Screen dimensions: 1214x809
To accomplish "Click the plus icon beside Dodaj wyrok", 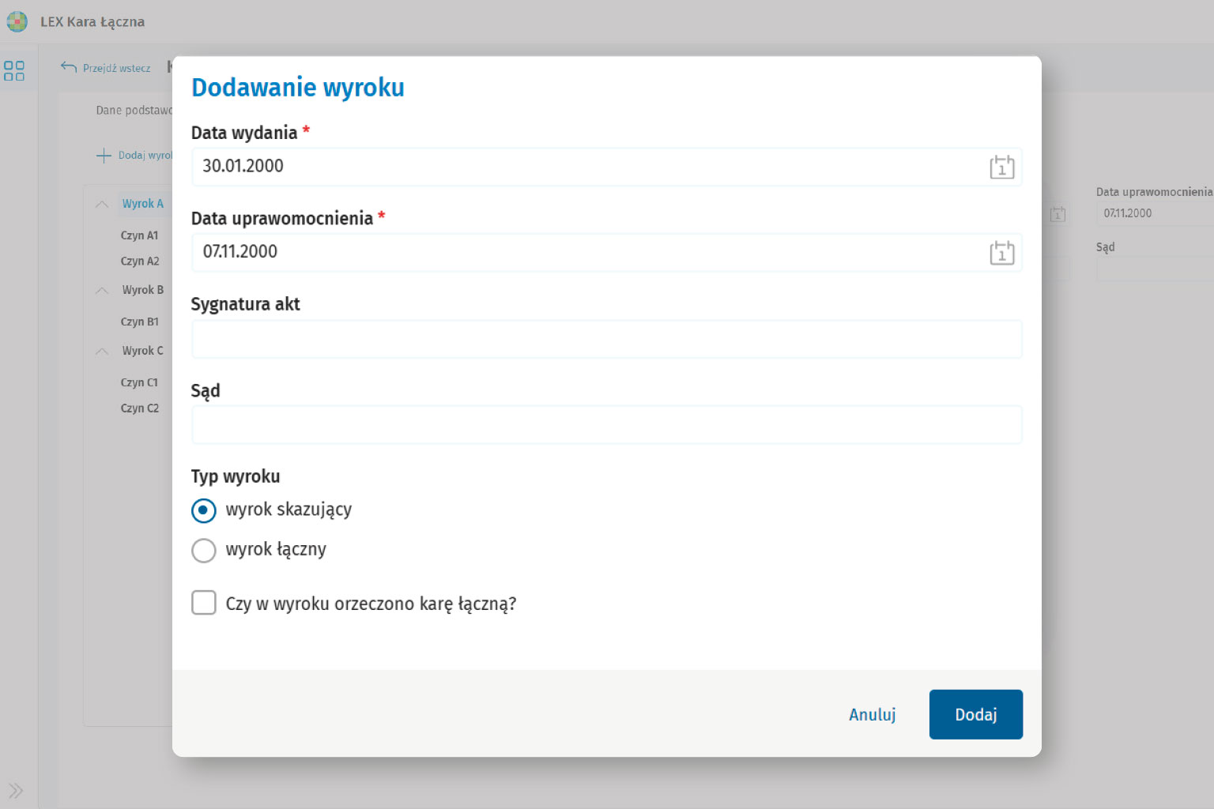I will 104,156.
